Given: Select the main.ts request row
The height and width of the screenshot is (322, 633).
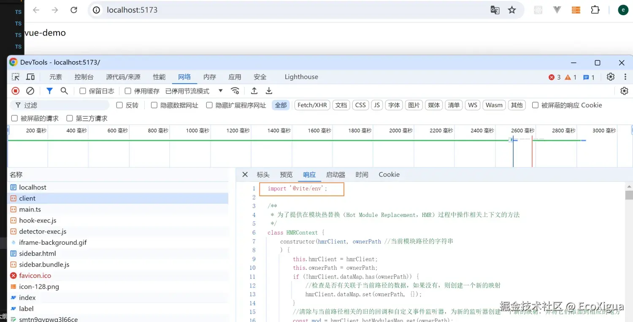Looking at the screenshot, I should coord(118,209).
